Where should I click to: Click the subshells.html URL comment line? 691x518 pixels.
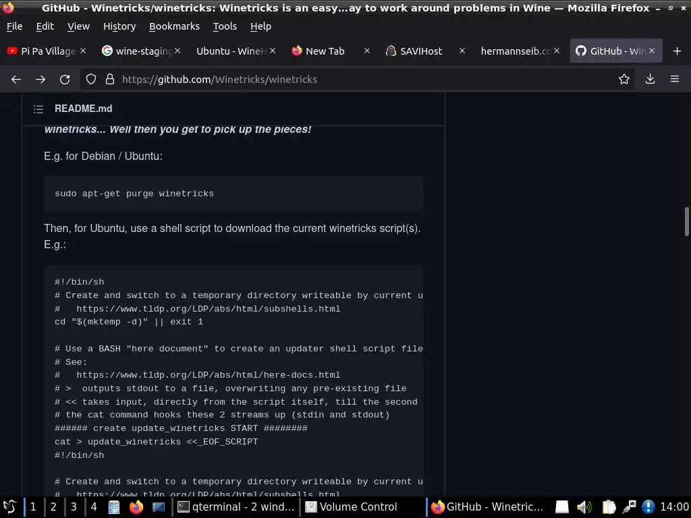coord(198,309)
